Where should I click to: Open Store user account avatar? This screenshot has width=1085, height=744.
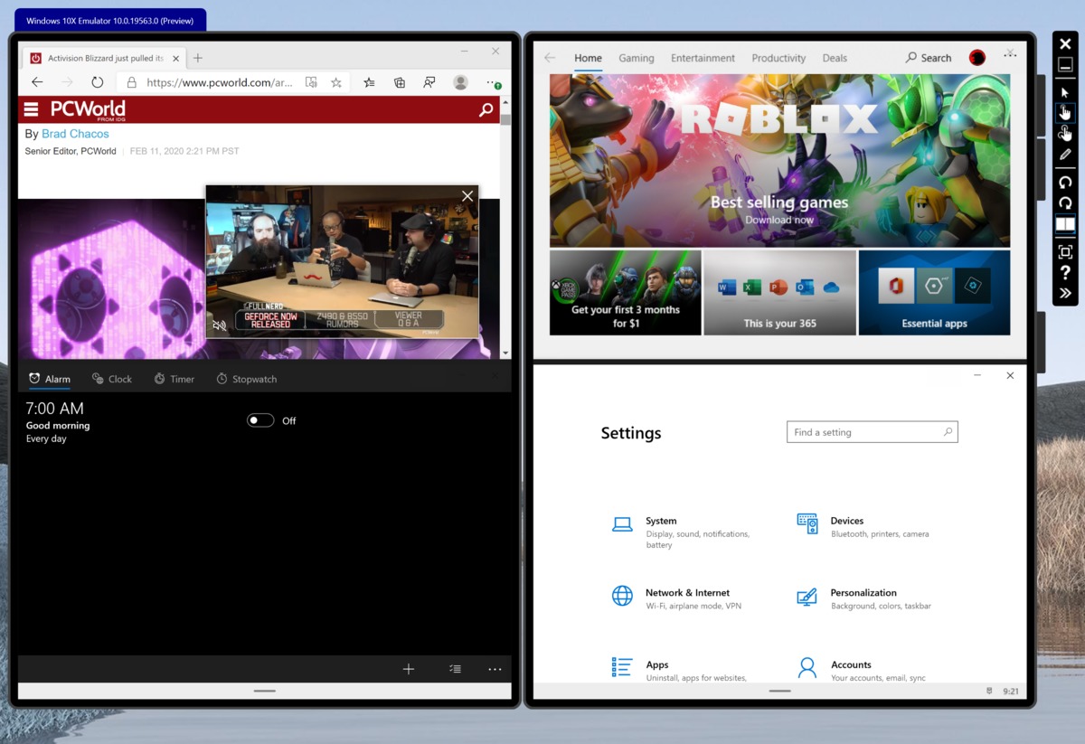pyautogui.click(x=977, y=58)
